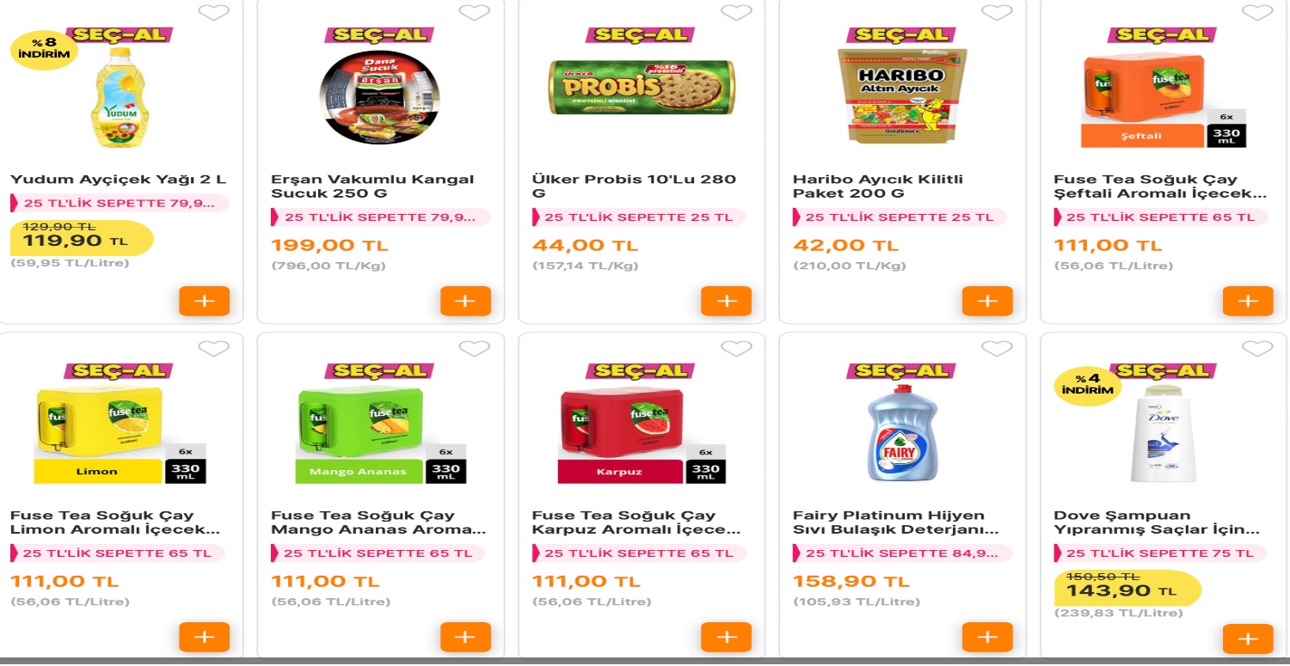Select Dove 25 TL'lik sepette 75 TL offer
This screenshot has height=666, width=1290.
(x=1161, y=553)
